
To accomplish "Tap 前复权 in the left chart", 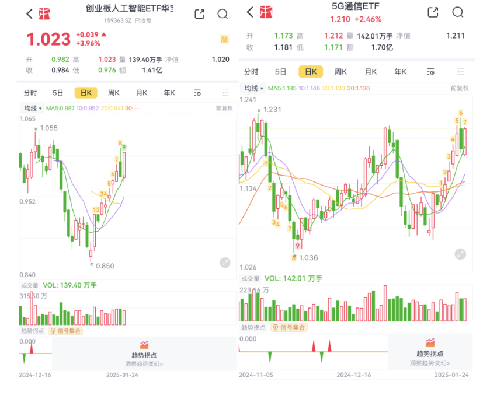I will [x=224, y=108].
